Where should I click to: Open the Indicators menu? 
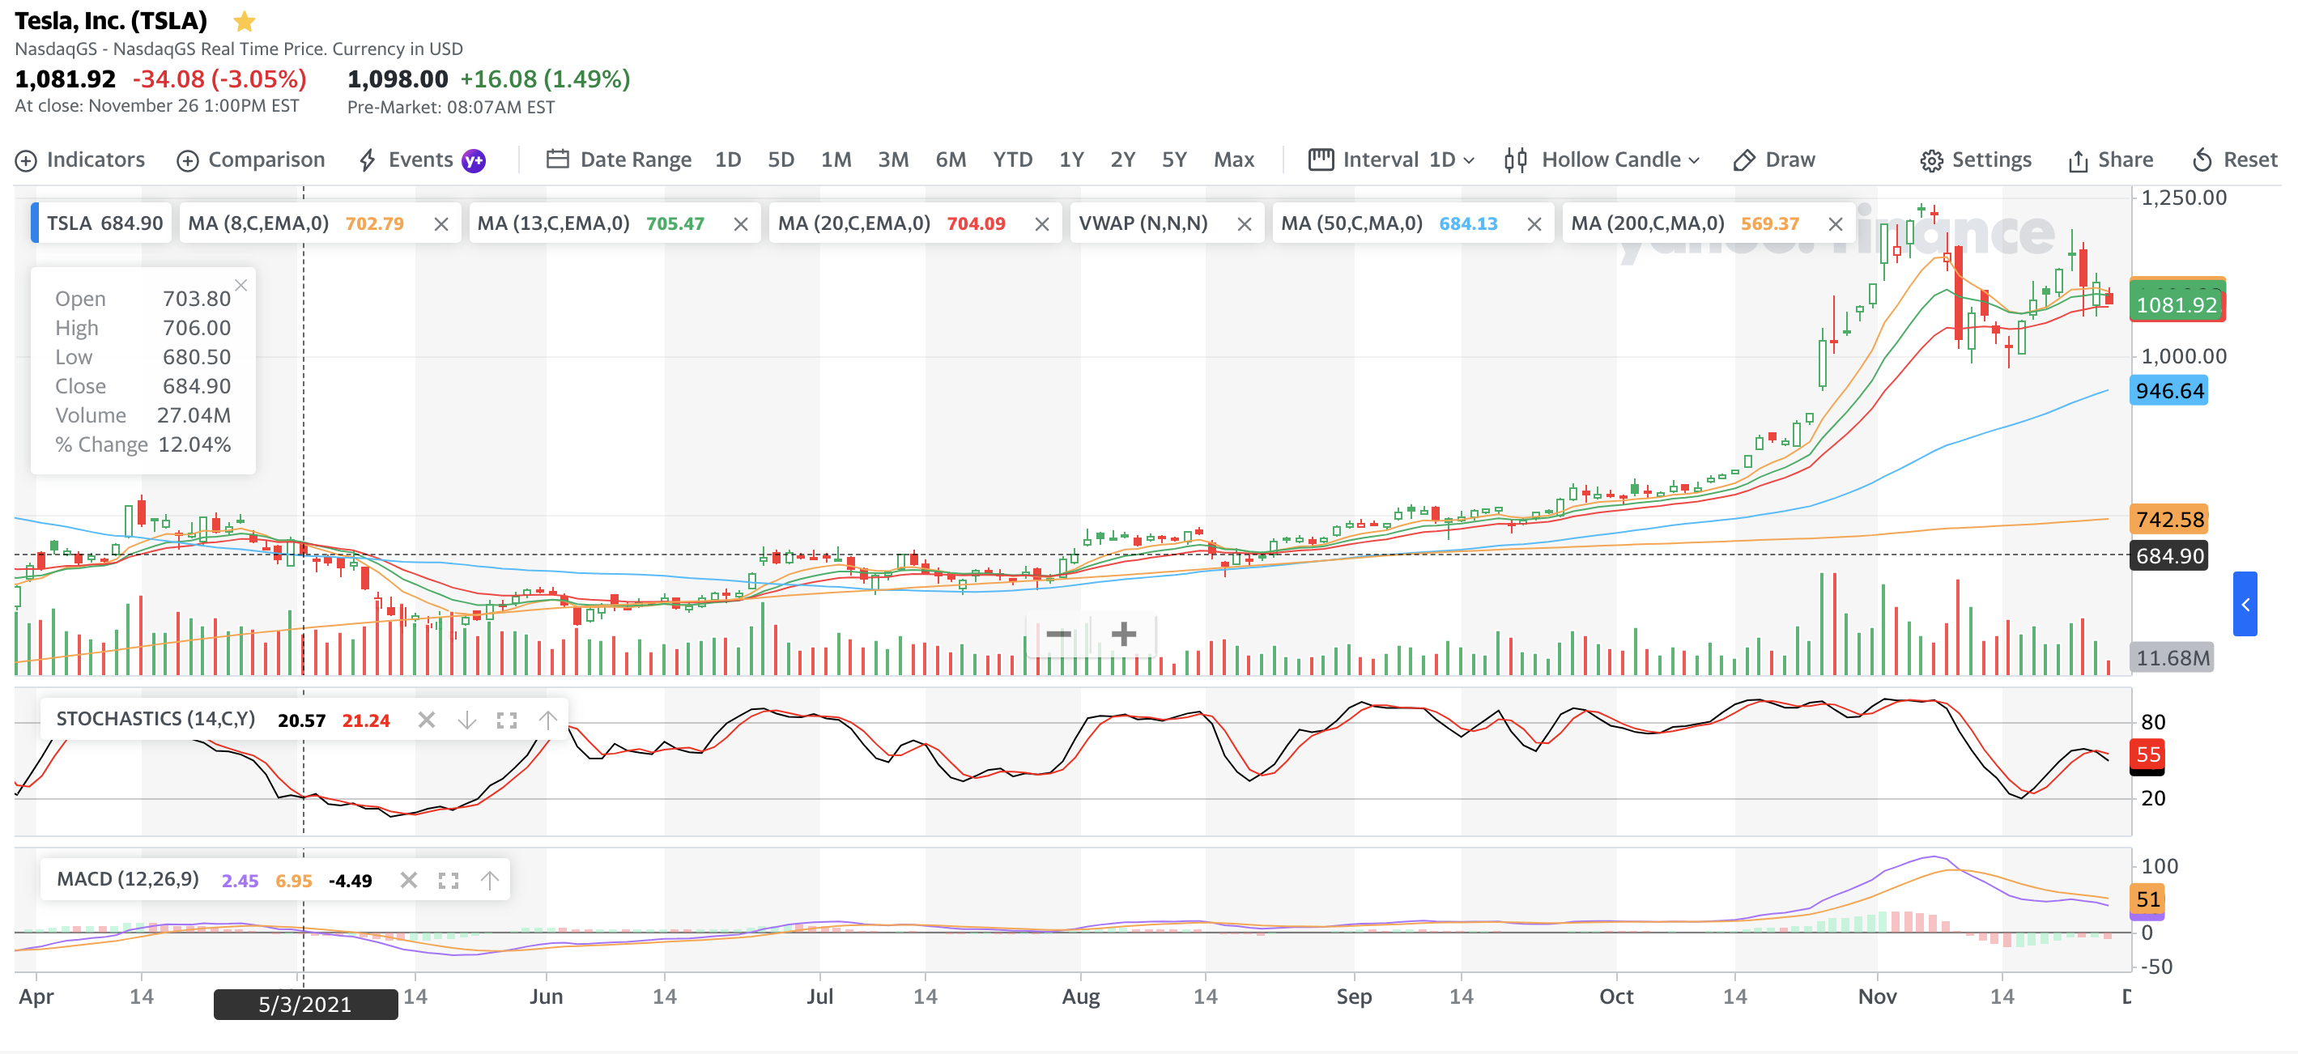[80, 159]
